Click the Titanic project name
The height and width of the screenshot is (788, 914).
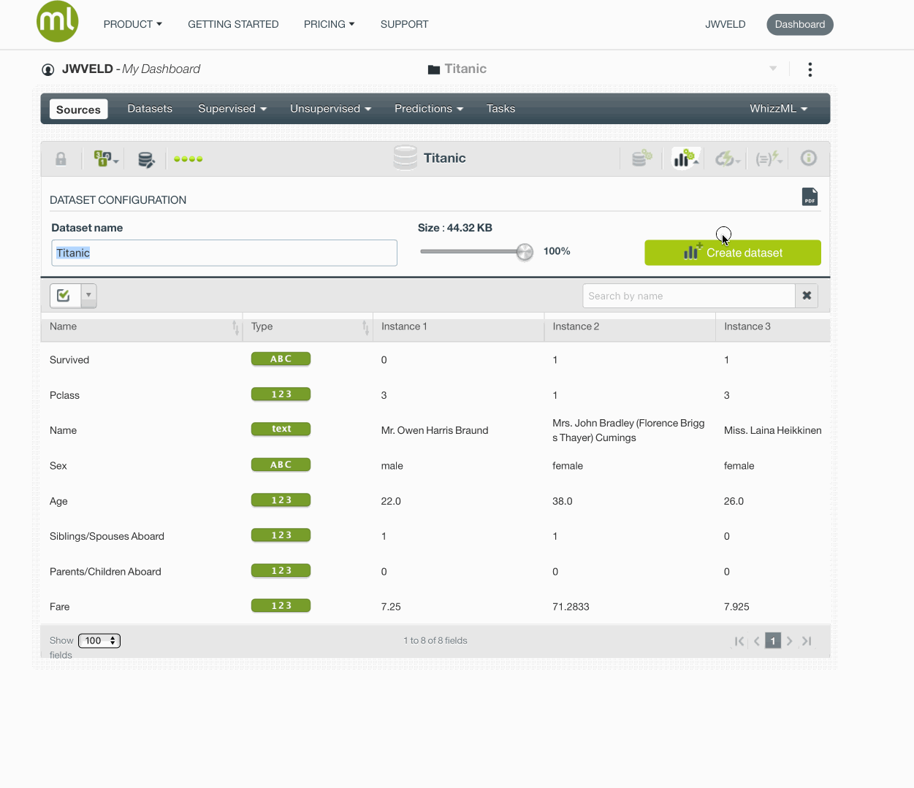pos(465,69)
